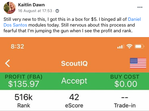Tap the Wi-Fi status icon
The height and width of the screenshot is (111, 149).
pyautogui.click(x=129, y=46)
